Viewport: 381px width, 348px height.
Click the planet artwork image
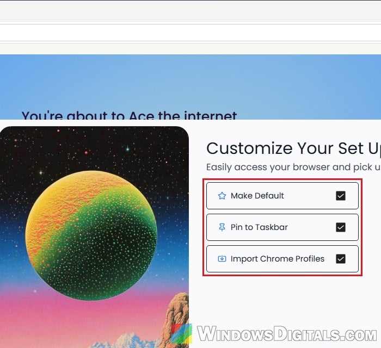94,237
